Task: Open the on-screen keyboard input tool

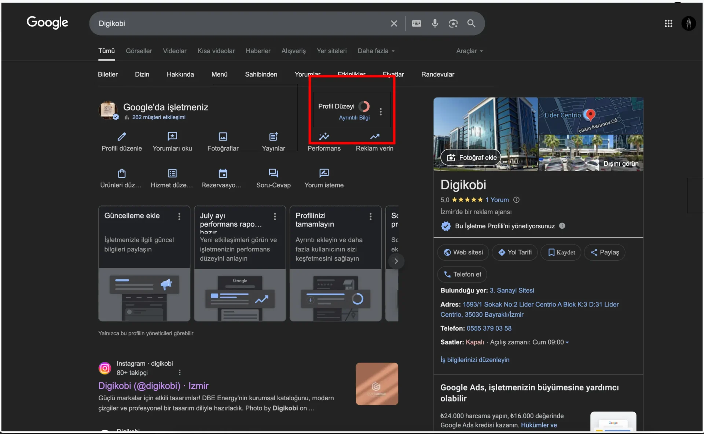Action: [x=417, y=23]
